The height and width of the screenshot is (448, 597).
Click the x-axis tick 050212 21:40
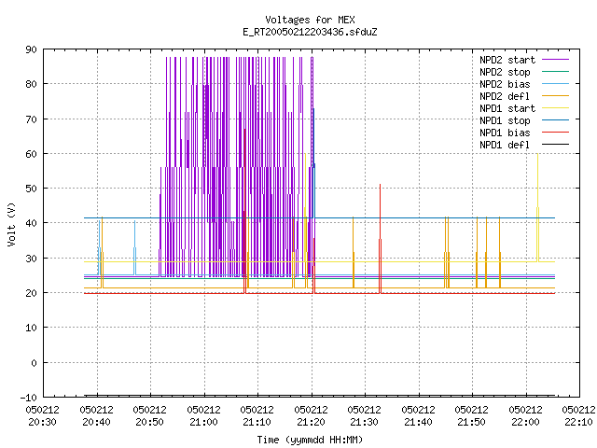click(x=419, y=415)
